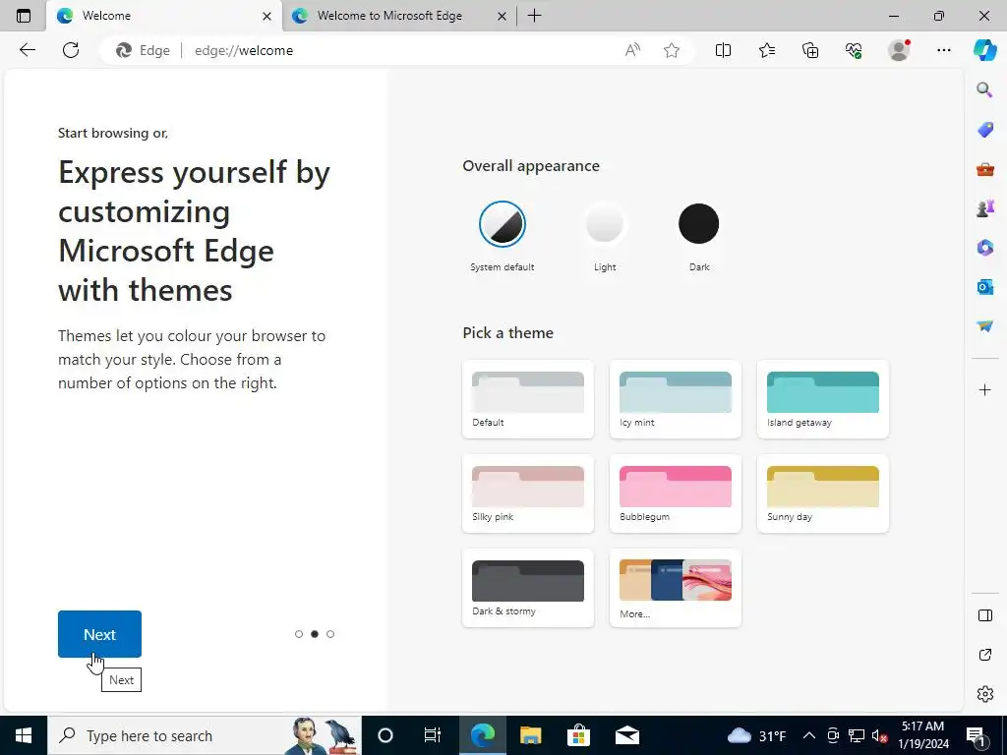Open sidebar Microsoft 365 icon
This screenshot has height=755, width=1007.
pos(984,247)
